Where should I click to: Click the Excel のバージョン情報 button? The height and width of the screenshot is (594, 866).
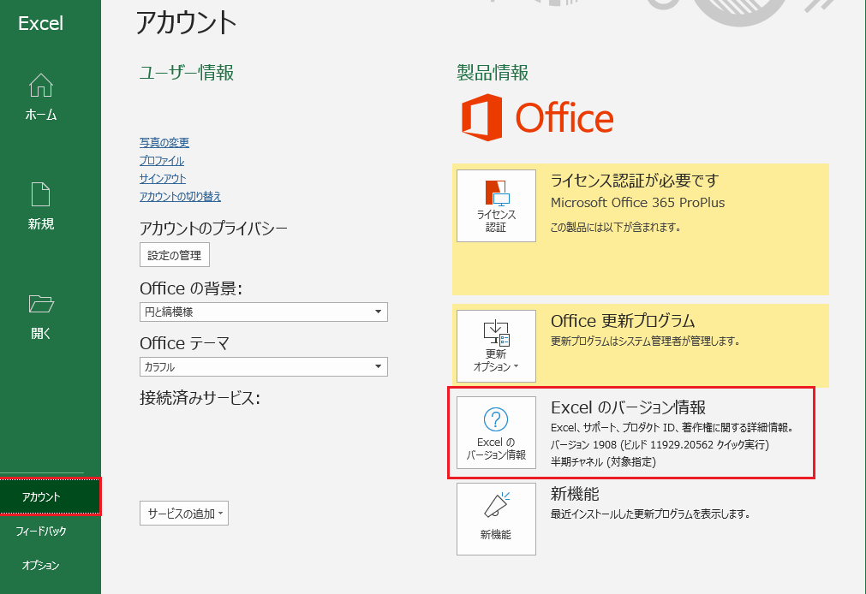(496, 433)
